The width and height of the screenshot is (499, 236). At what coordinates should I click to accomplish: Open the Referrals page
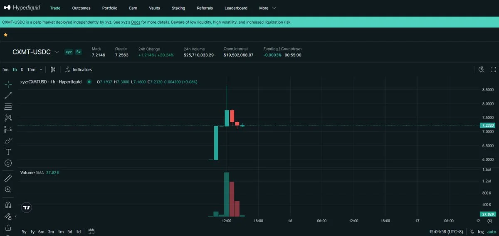[x=205, y=8]
